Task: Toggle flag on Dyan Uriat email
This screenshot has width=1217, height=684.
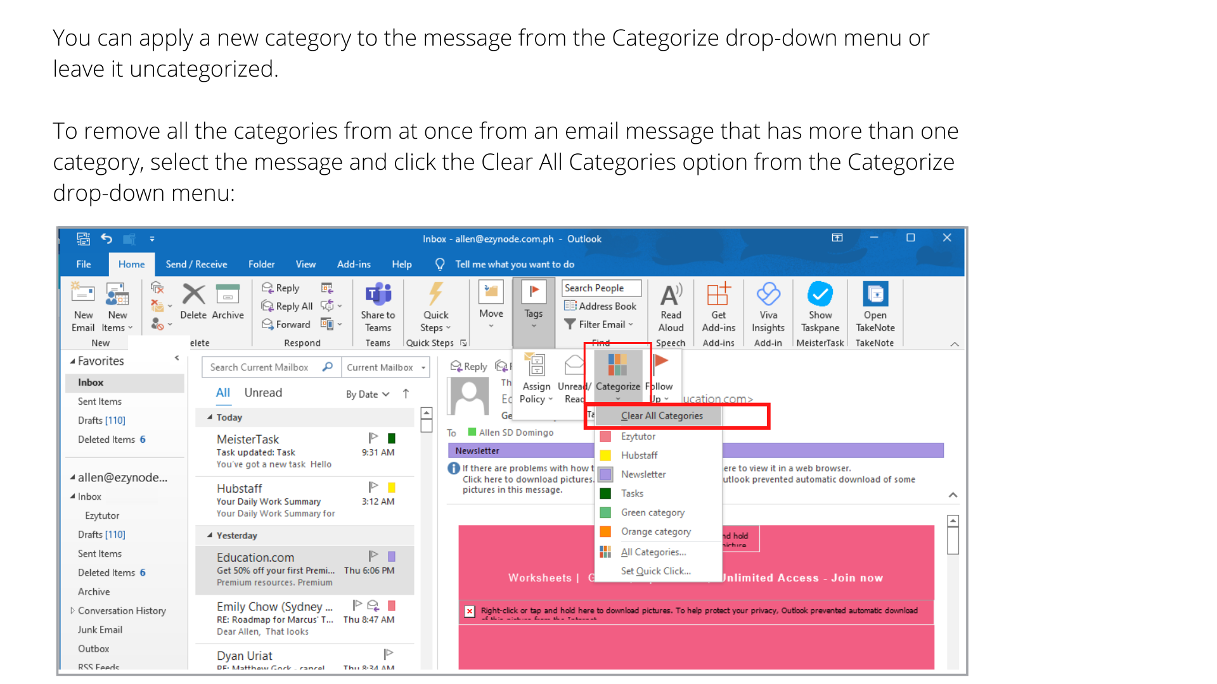Action: (x=389, y=654)
